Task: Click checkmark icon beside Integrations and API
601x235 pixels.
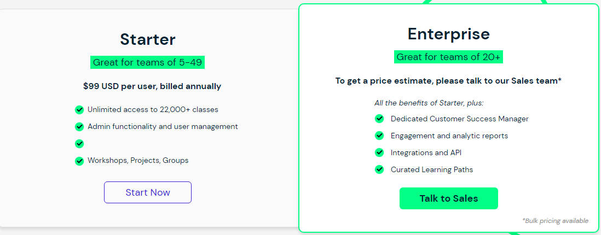Action: (379, 152)
